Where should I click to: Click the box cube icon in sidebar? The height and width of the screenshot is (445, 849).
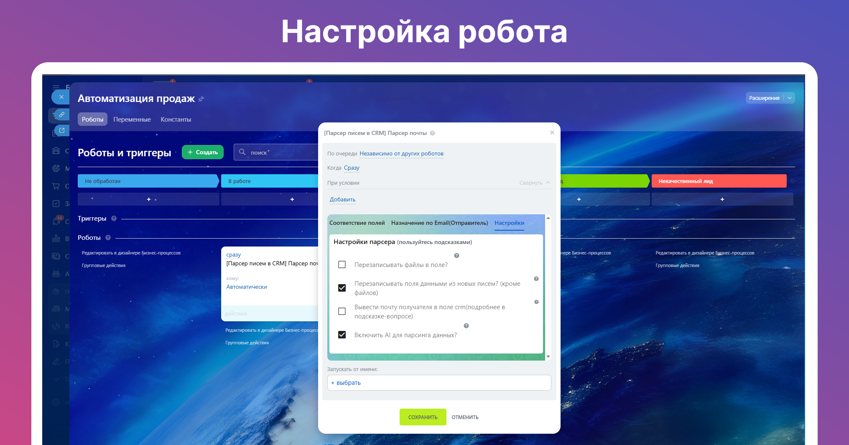coord(56,291)
